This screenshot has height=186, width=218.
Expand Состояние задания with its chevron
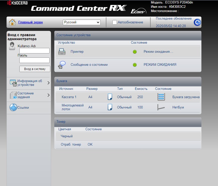(x=48, y=95)
